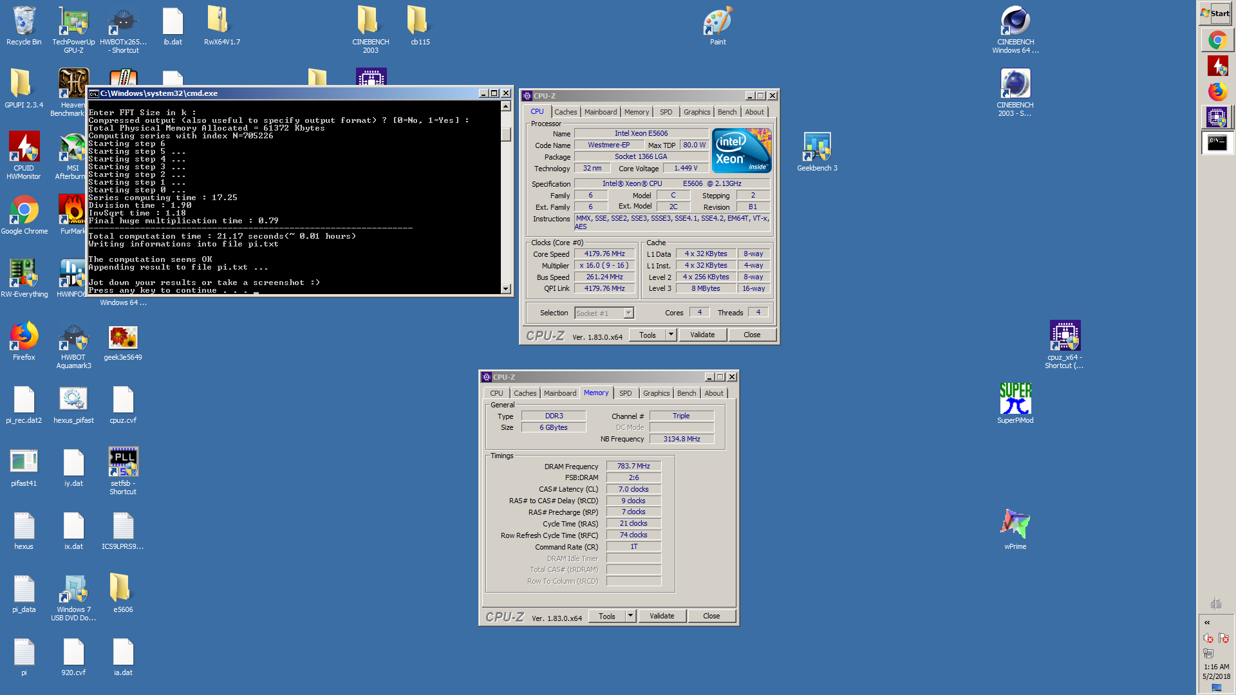This screenshot has width=1236, height=695.
Task: Click the cmd.exe vertical scroll thumb
Action: pos(506,134)
